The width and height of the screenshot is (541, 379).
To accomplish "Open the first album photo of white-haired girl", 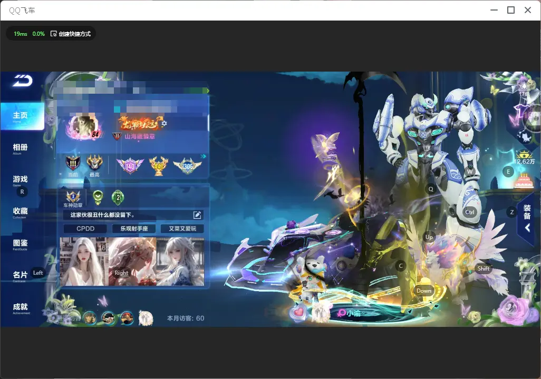I will 84,262.
